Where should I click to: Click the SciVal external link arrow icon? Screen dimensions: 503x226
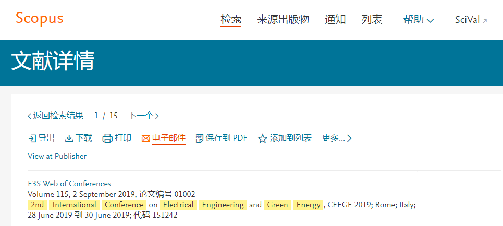pos(485,21)
